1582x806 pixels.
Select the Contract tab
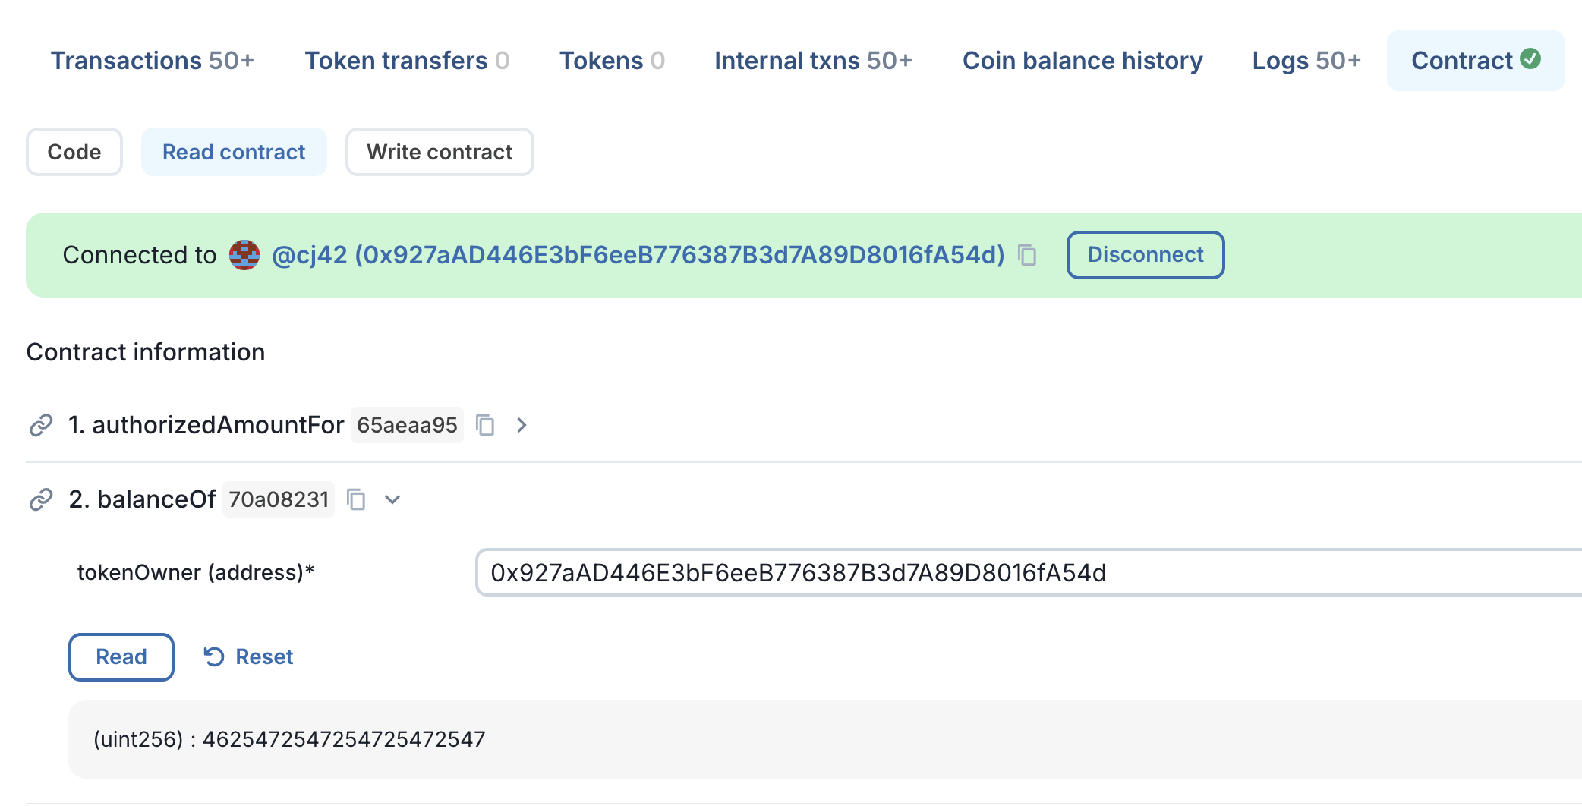1476,61
